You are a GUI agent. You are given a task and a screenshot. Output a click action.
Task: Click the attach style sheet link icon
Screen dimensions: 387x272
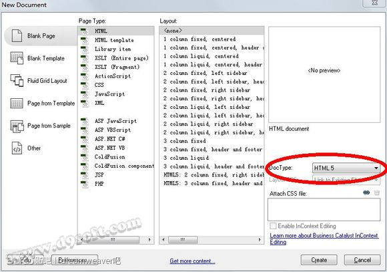pyautogui.click(x=366, y=192)
